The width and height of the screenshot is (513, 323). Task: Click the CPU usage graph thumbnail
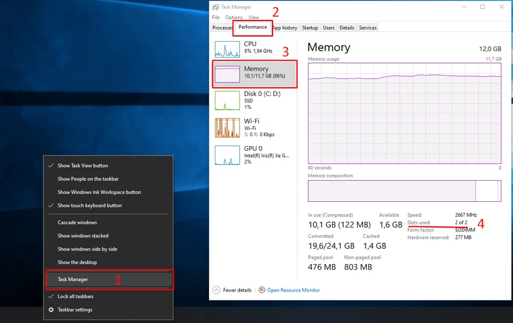click(227, 49)
